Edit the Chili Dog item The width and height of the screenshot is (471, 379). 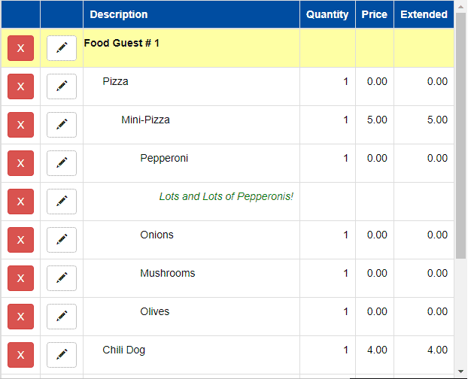[x=62, y=355]
